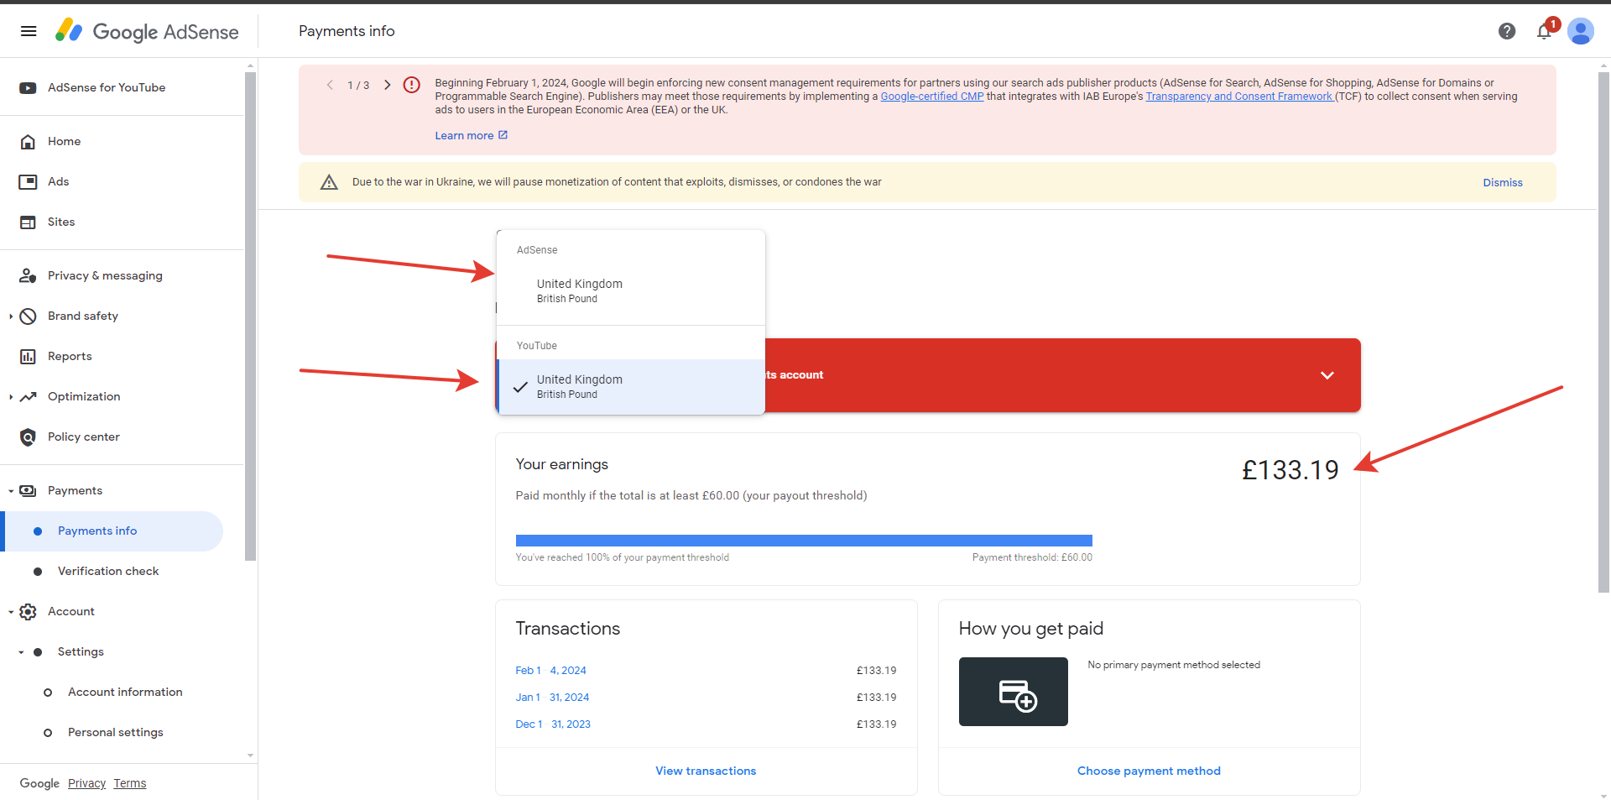
Task: Click the Privacy & messaging icon
Action: pyautogui.click(x=28, y=276)
